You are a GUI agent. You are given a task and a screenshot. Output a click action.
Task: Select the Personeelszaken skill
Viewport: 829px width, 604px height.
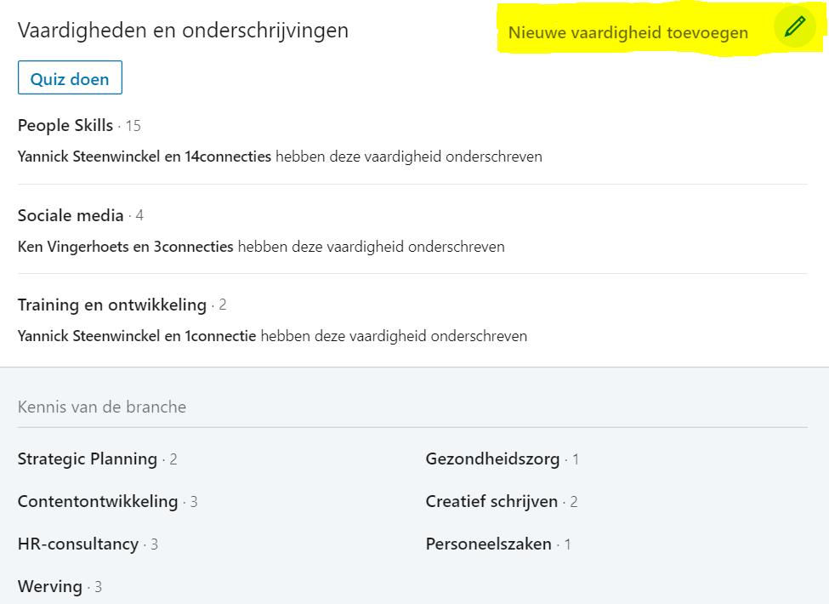point(489,544)
